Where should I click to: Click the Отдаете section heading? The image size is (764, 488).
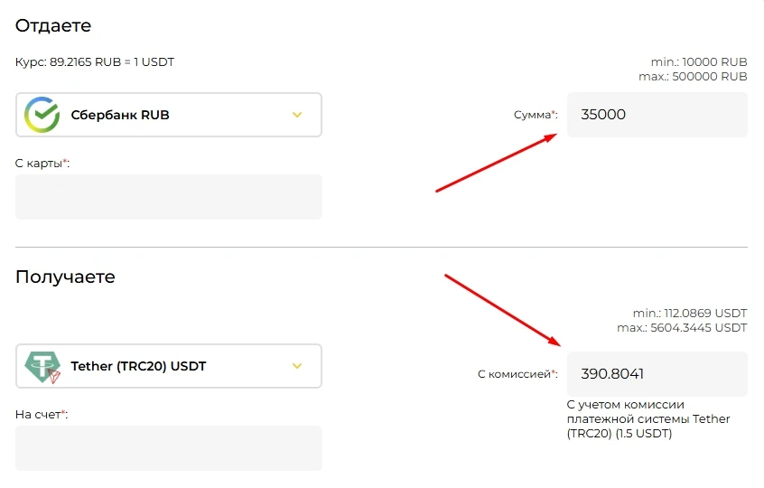53,25
